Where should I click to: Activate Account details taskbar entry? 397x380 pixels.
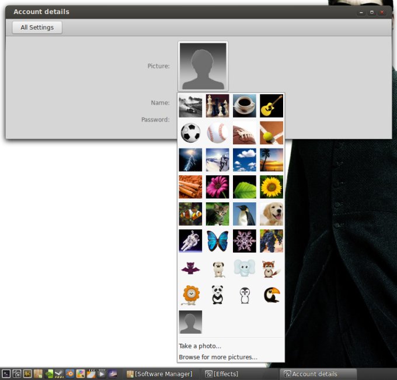pyautogui.click(x=318, y=374)
